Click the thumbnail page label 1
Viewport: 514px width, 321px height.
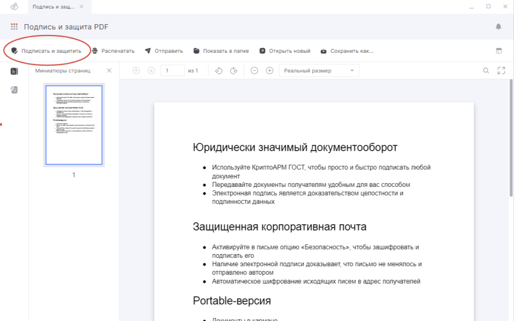point(74,175)
